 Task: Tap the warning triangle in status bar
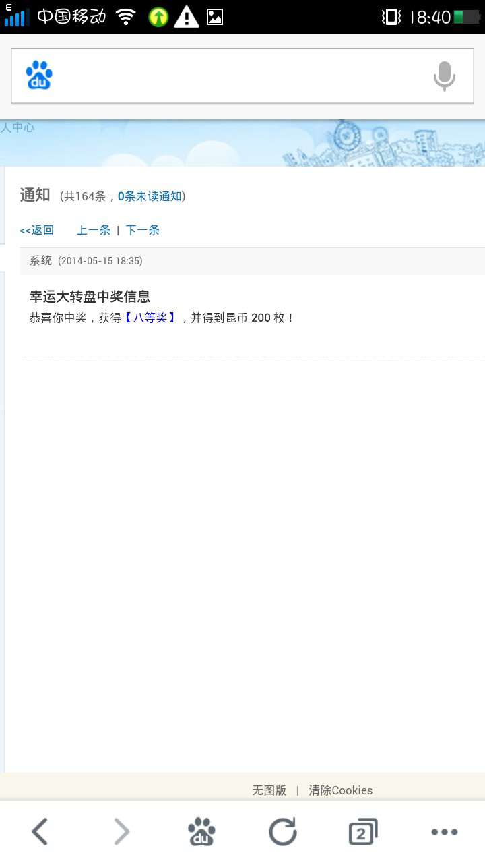[187, 17]
